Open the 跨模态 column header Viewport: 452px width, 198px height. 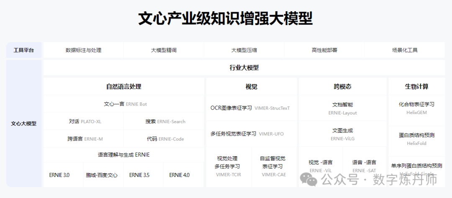(342, 86)
